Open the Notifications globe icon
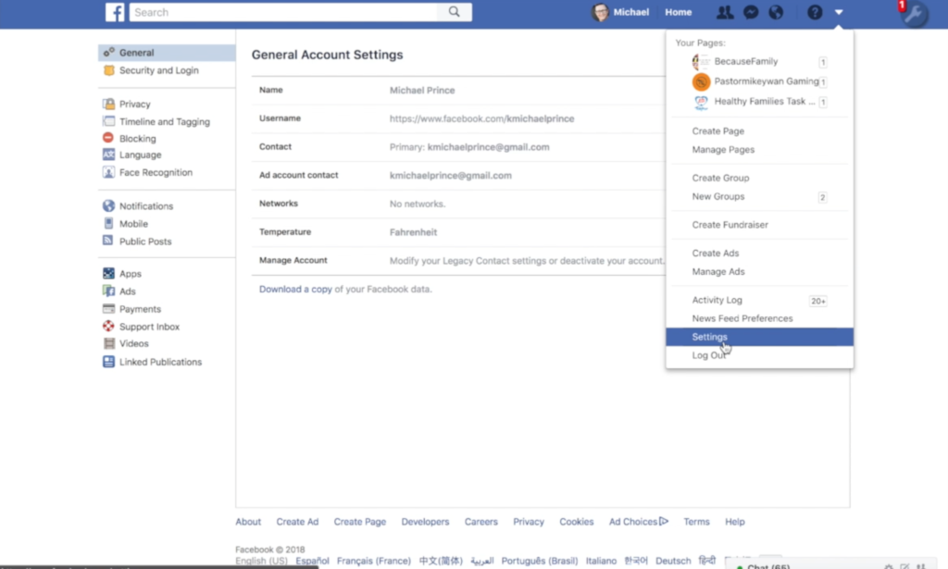Viewport: 948px width, 569px height. click(x=776, y=12)
